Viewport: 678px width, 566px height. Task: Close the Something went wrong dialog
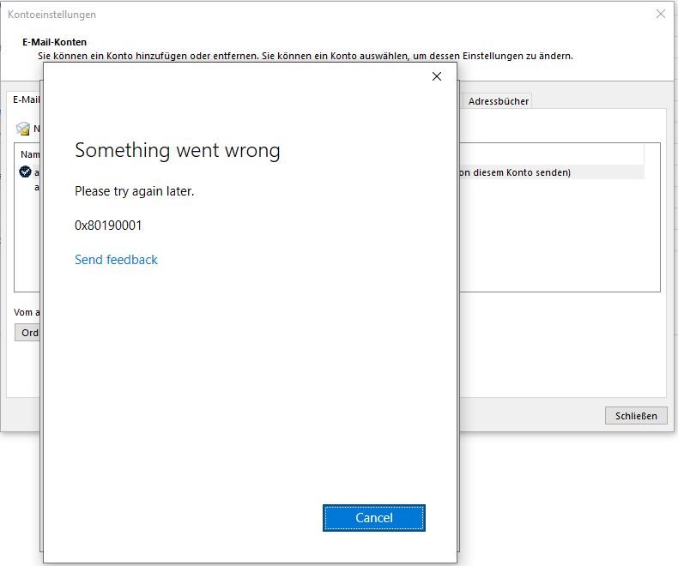pos(437,76)
